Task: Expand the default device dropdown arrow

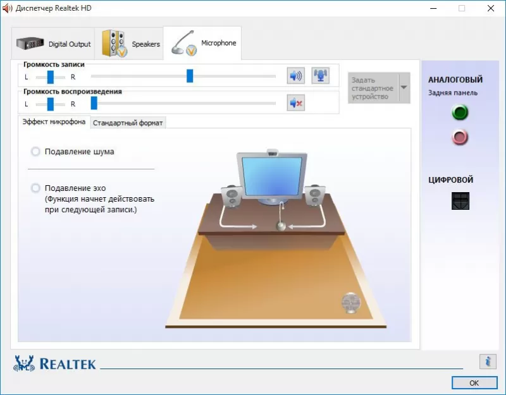Action: click(404, 88)
